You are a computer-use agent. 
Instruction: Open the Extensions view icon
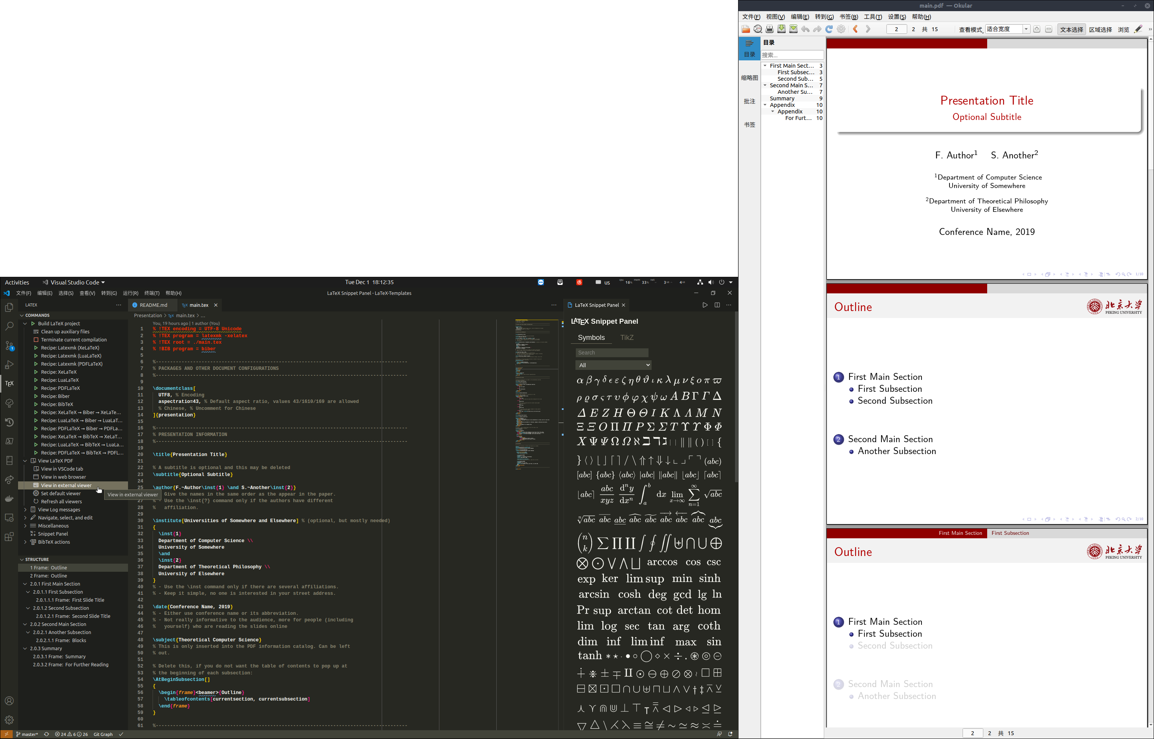9,537
